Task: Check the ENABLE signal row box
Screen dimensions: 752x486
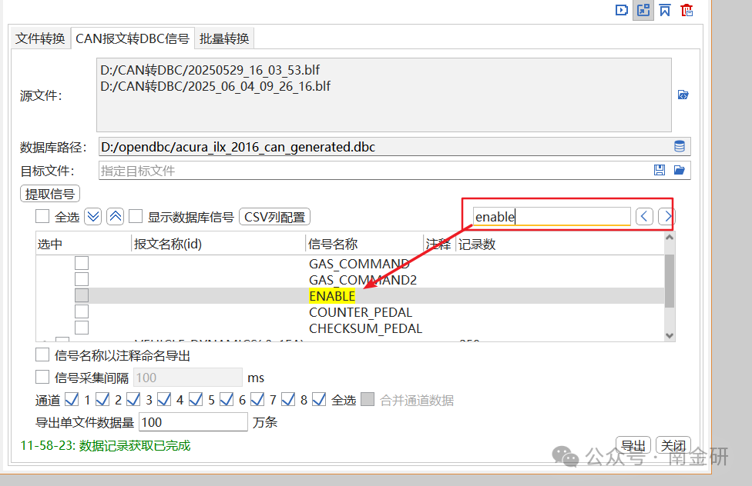Action: click(82, 295)
